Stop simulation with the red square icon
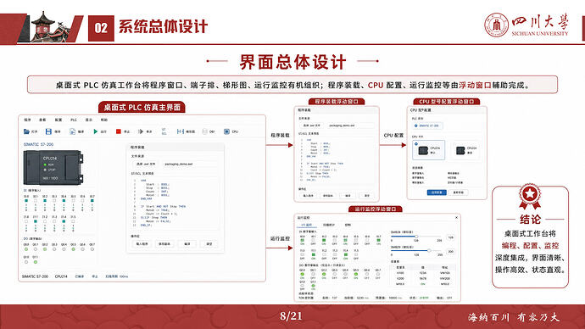 (x=118, y=131)
